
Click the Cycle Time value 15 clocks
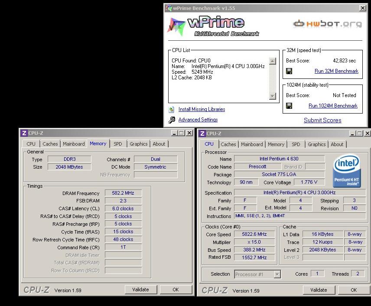click(x=123, y=231)
